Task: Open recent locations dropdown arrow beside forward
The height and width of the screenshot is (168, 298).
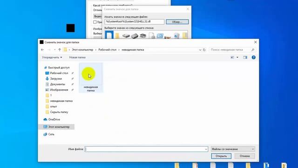Action: point(54,50)
